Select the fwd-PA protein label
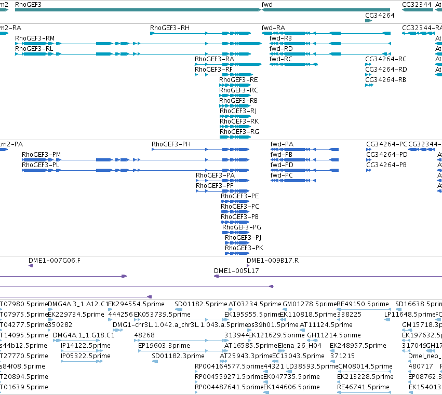 click(282, 144)
